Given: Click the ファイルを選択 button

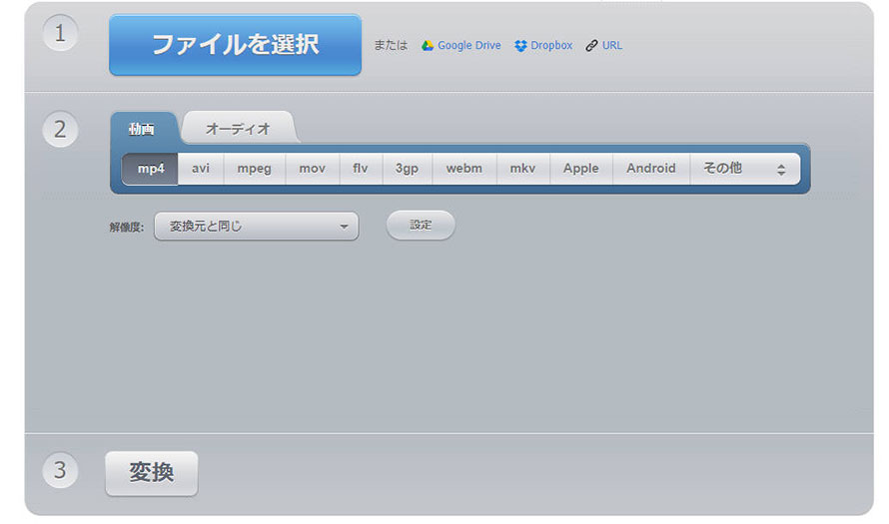Looking at the screenshot, I should pyautogui.click(x=236, y=45).
